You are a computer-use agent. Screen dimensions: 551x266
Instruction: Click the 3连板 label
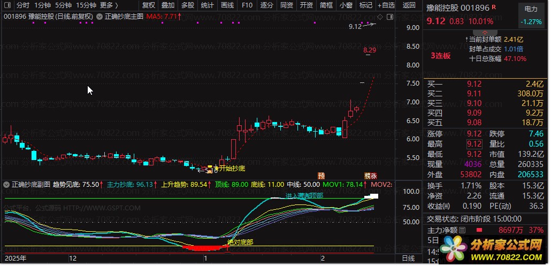point(441,56)
